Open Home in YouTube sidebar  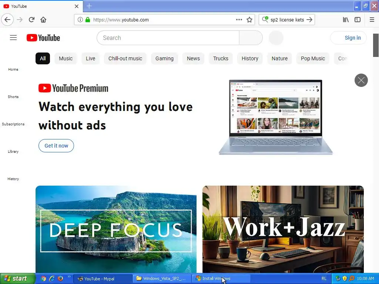pos(13,69)
